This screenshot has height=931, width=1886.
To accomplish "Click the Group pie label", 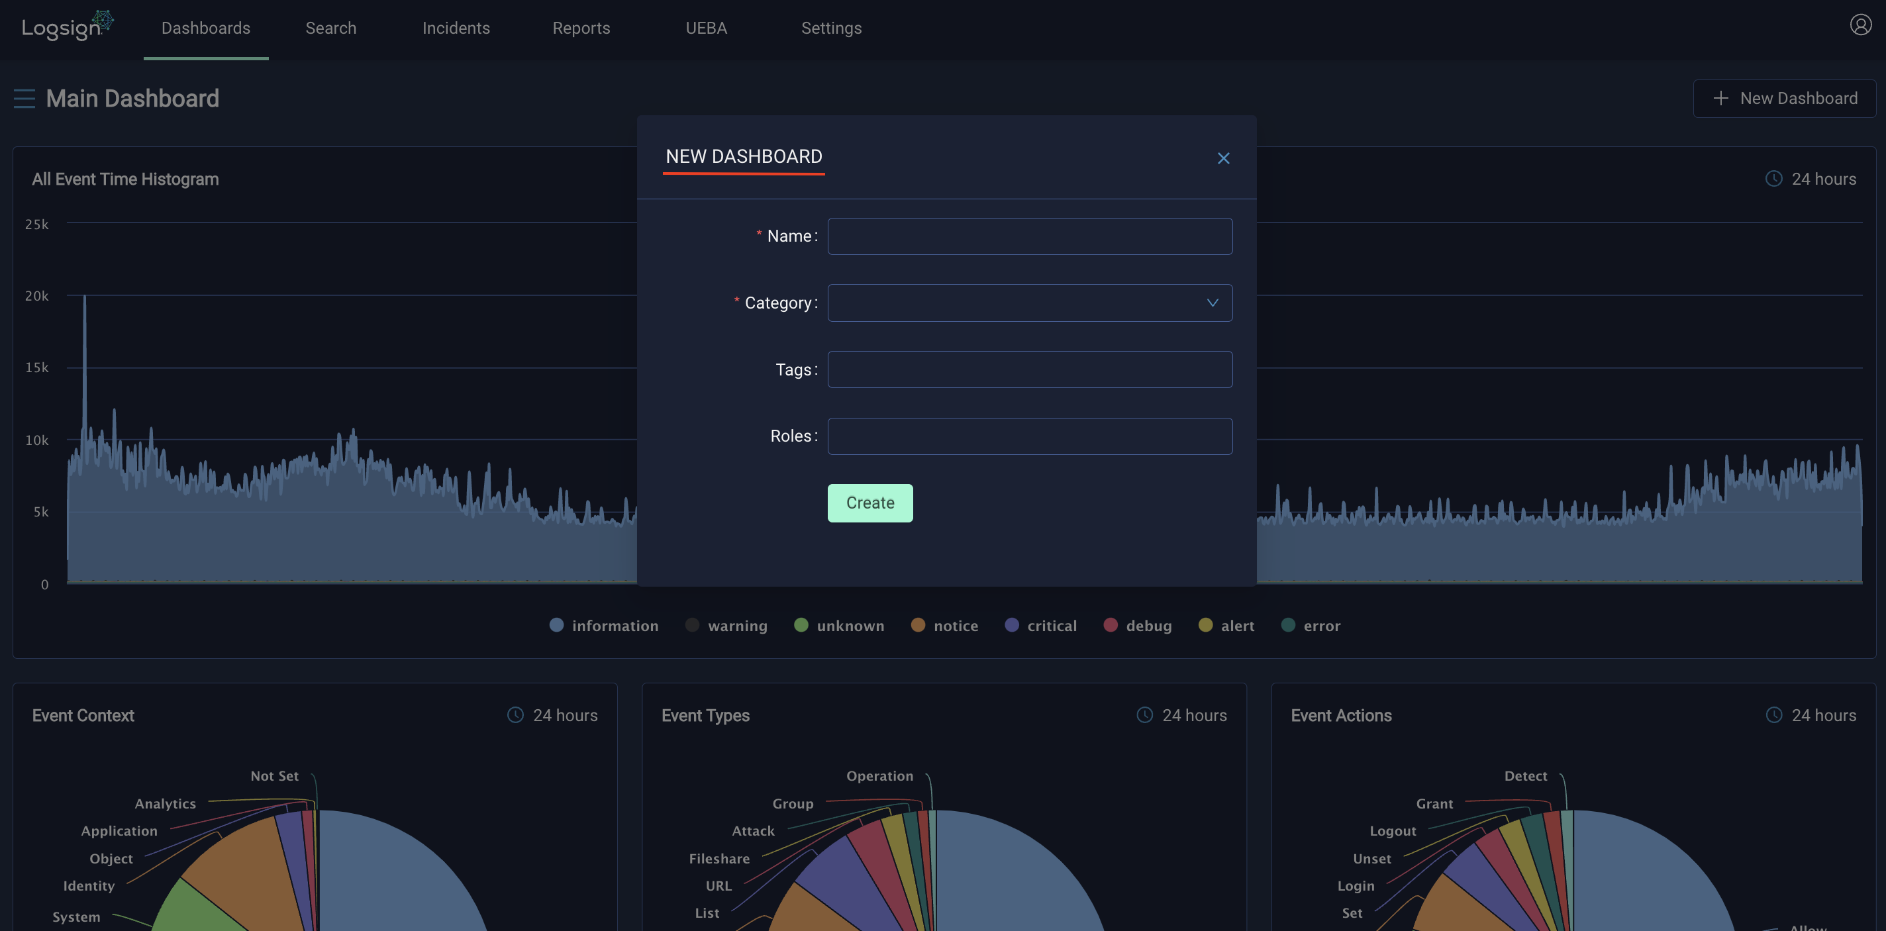I will point(793,803).
